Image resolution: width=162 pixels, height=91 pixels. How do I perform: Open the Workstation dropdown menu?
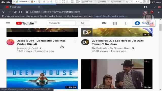(24, 2)
